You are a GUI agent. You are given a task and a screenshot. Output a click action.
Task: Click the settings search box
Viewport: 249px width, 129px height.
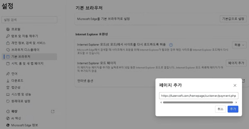[30, 20]
